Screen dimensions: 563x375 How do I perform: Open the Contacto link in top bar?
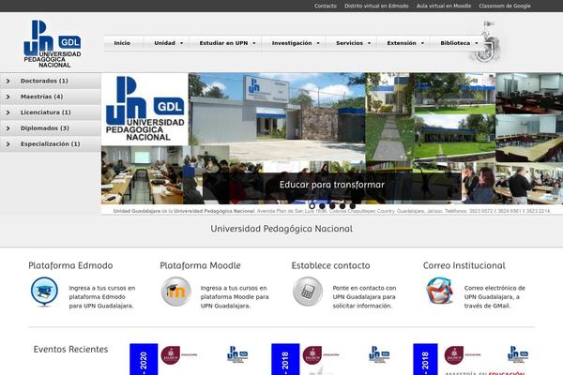point(326,6)
